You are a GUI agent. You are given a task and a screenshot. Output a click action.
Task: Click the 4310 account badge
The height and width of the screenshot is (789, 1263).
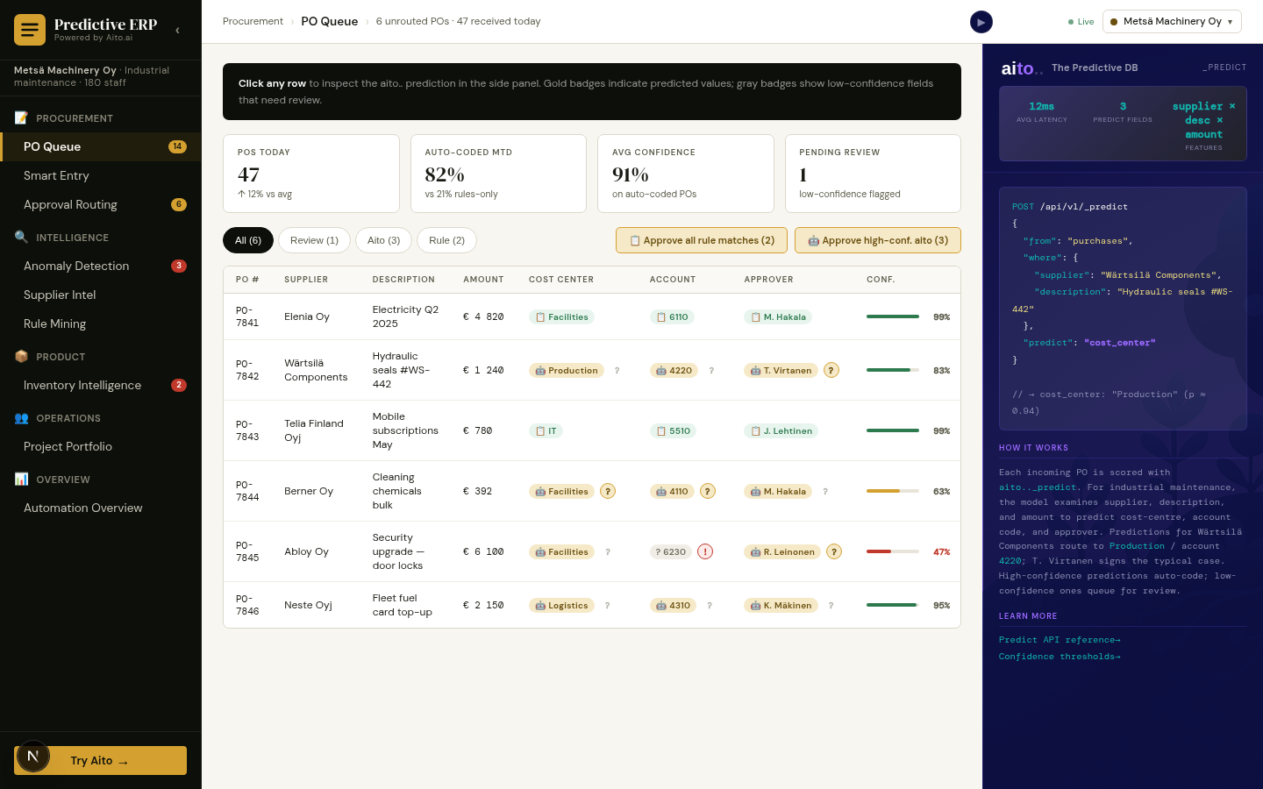pyautogui.click(x=673, y=606)
